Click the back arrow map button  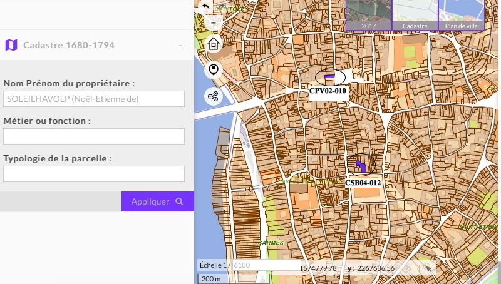coord(206,7)
